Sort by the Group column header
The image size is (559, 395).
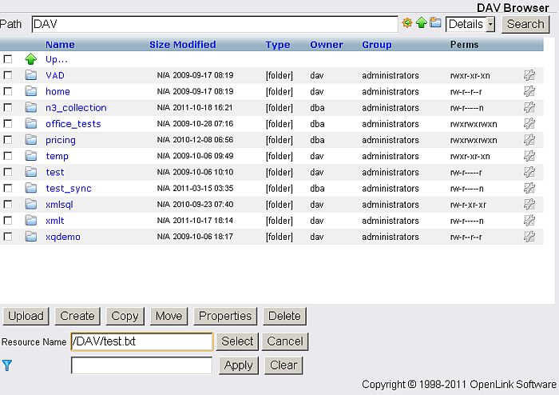click(x=377, y=45)
